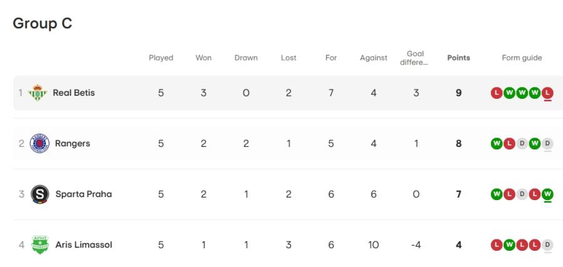Screen dimensions: 563x267
Task: Click Rangers' first win form badge
Action: [497, 144]
